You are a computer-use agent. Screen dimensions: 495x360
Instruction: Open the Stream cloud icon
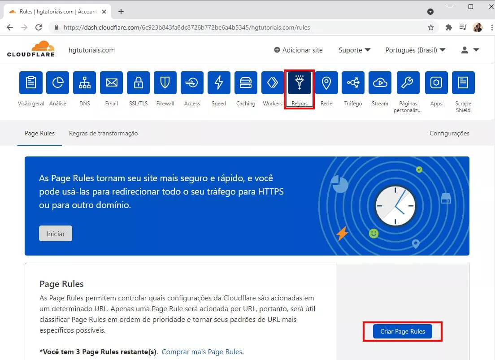pyautogui.click(x=380, y=83)
